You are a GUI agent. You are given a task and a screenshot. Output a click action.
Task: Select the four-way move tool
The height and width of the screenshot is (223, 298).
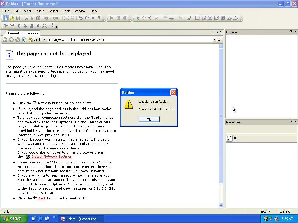(x=144, y=18)
